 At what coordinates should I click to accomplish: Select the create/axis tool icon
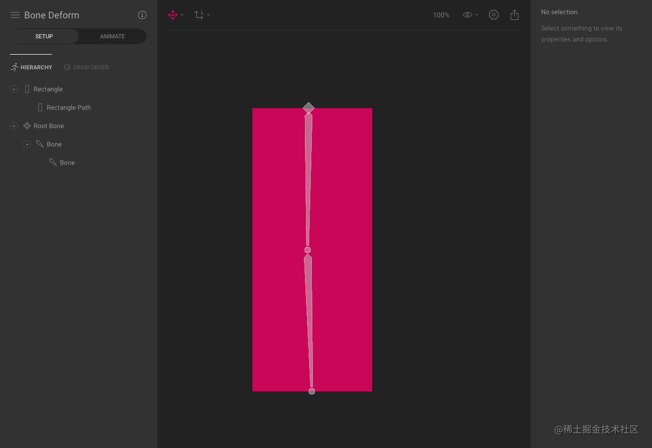tap(199, 15)
